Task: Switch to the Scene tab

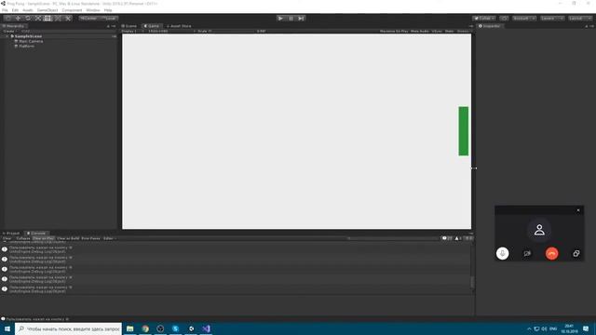Action: [129, 26]
